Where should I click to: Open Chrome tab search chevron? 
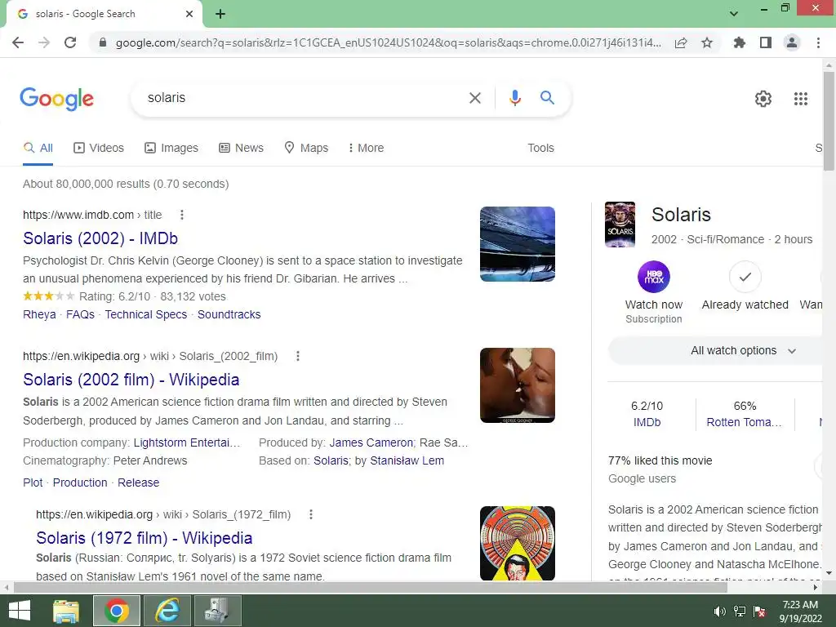click(x=734, y=14)
